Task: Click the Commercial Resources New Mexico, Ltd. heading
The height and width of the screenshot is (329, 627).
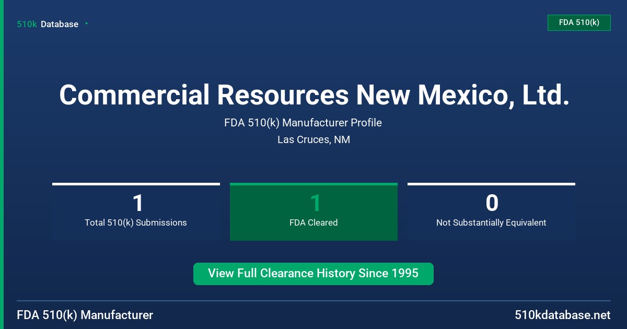Action: 313,95
